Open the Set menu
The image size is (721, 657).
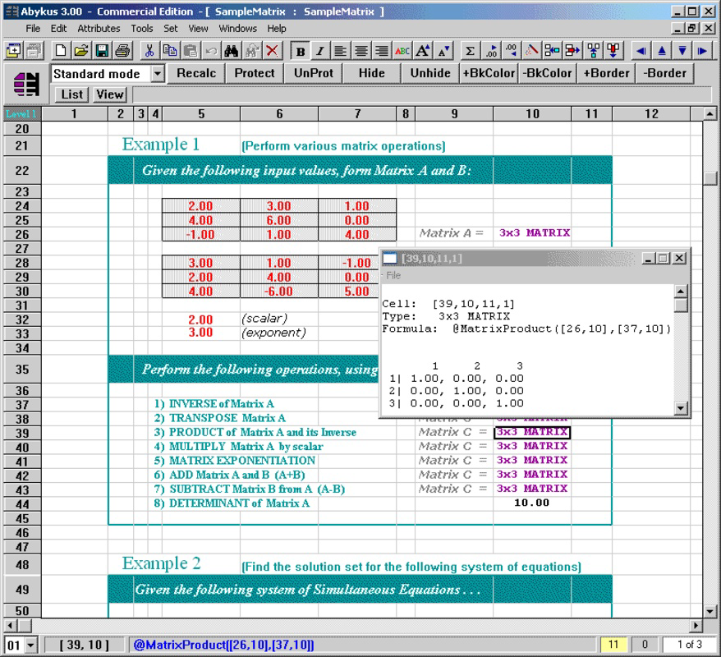[170, 29]
